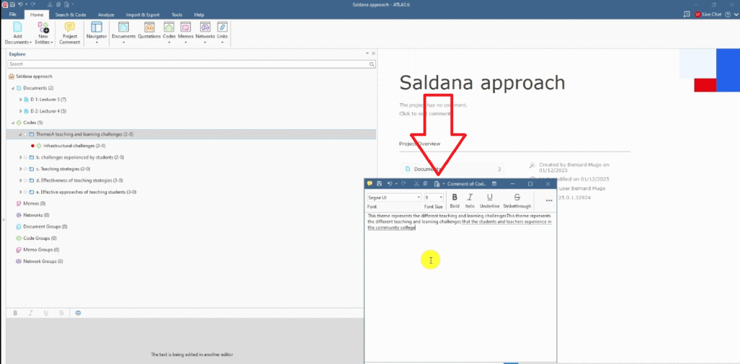Open the Project Comment editor
Screen dimensions: 740x364
pyautogui.click(x=70, y=29)
